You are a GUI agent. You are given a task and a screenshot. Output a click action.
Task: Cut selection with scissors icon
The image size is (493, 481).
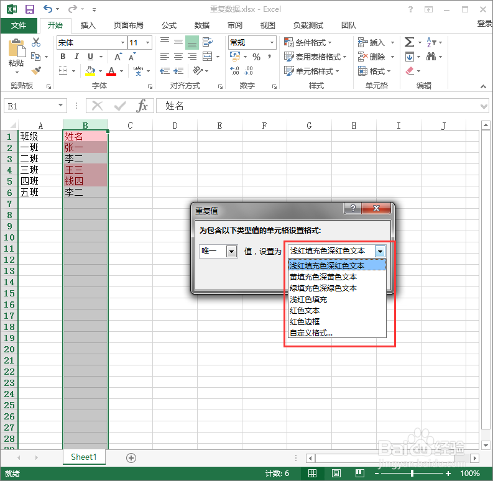(36, 42)
